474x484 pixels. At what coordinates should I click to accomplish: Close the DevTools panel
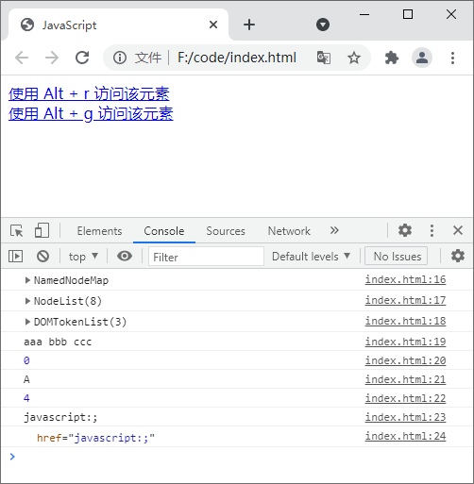click(x=458, y=230)
